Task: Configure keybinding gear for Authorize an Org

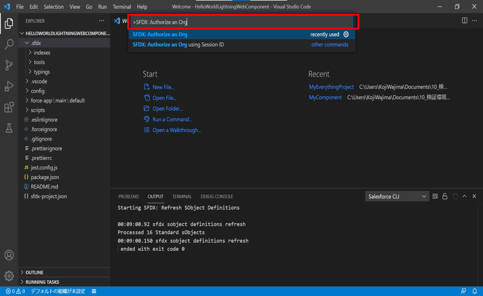Action: pyautogui.click(x=346, y=34)
